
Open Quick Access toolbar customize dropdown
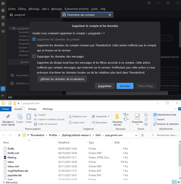tap(18, 103)
